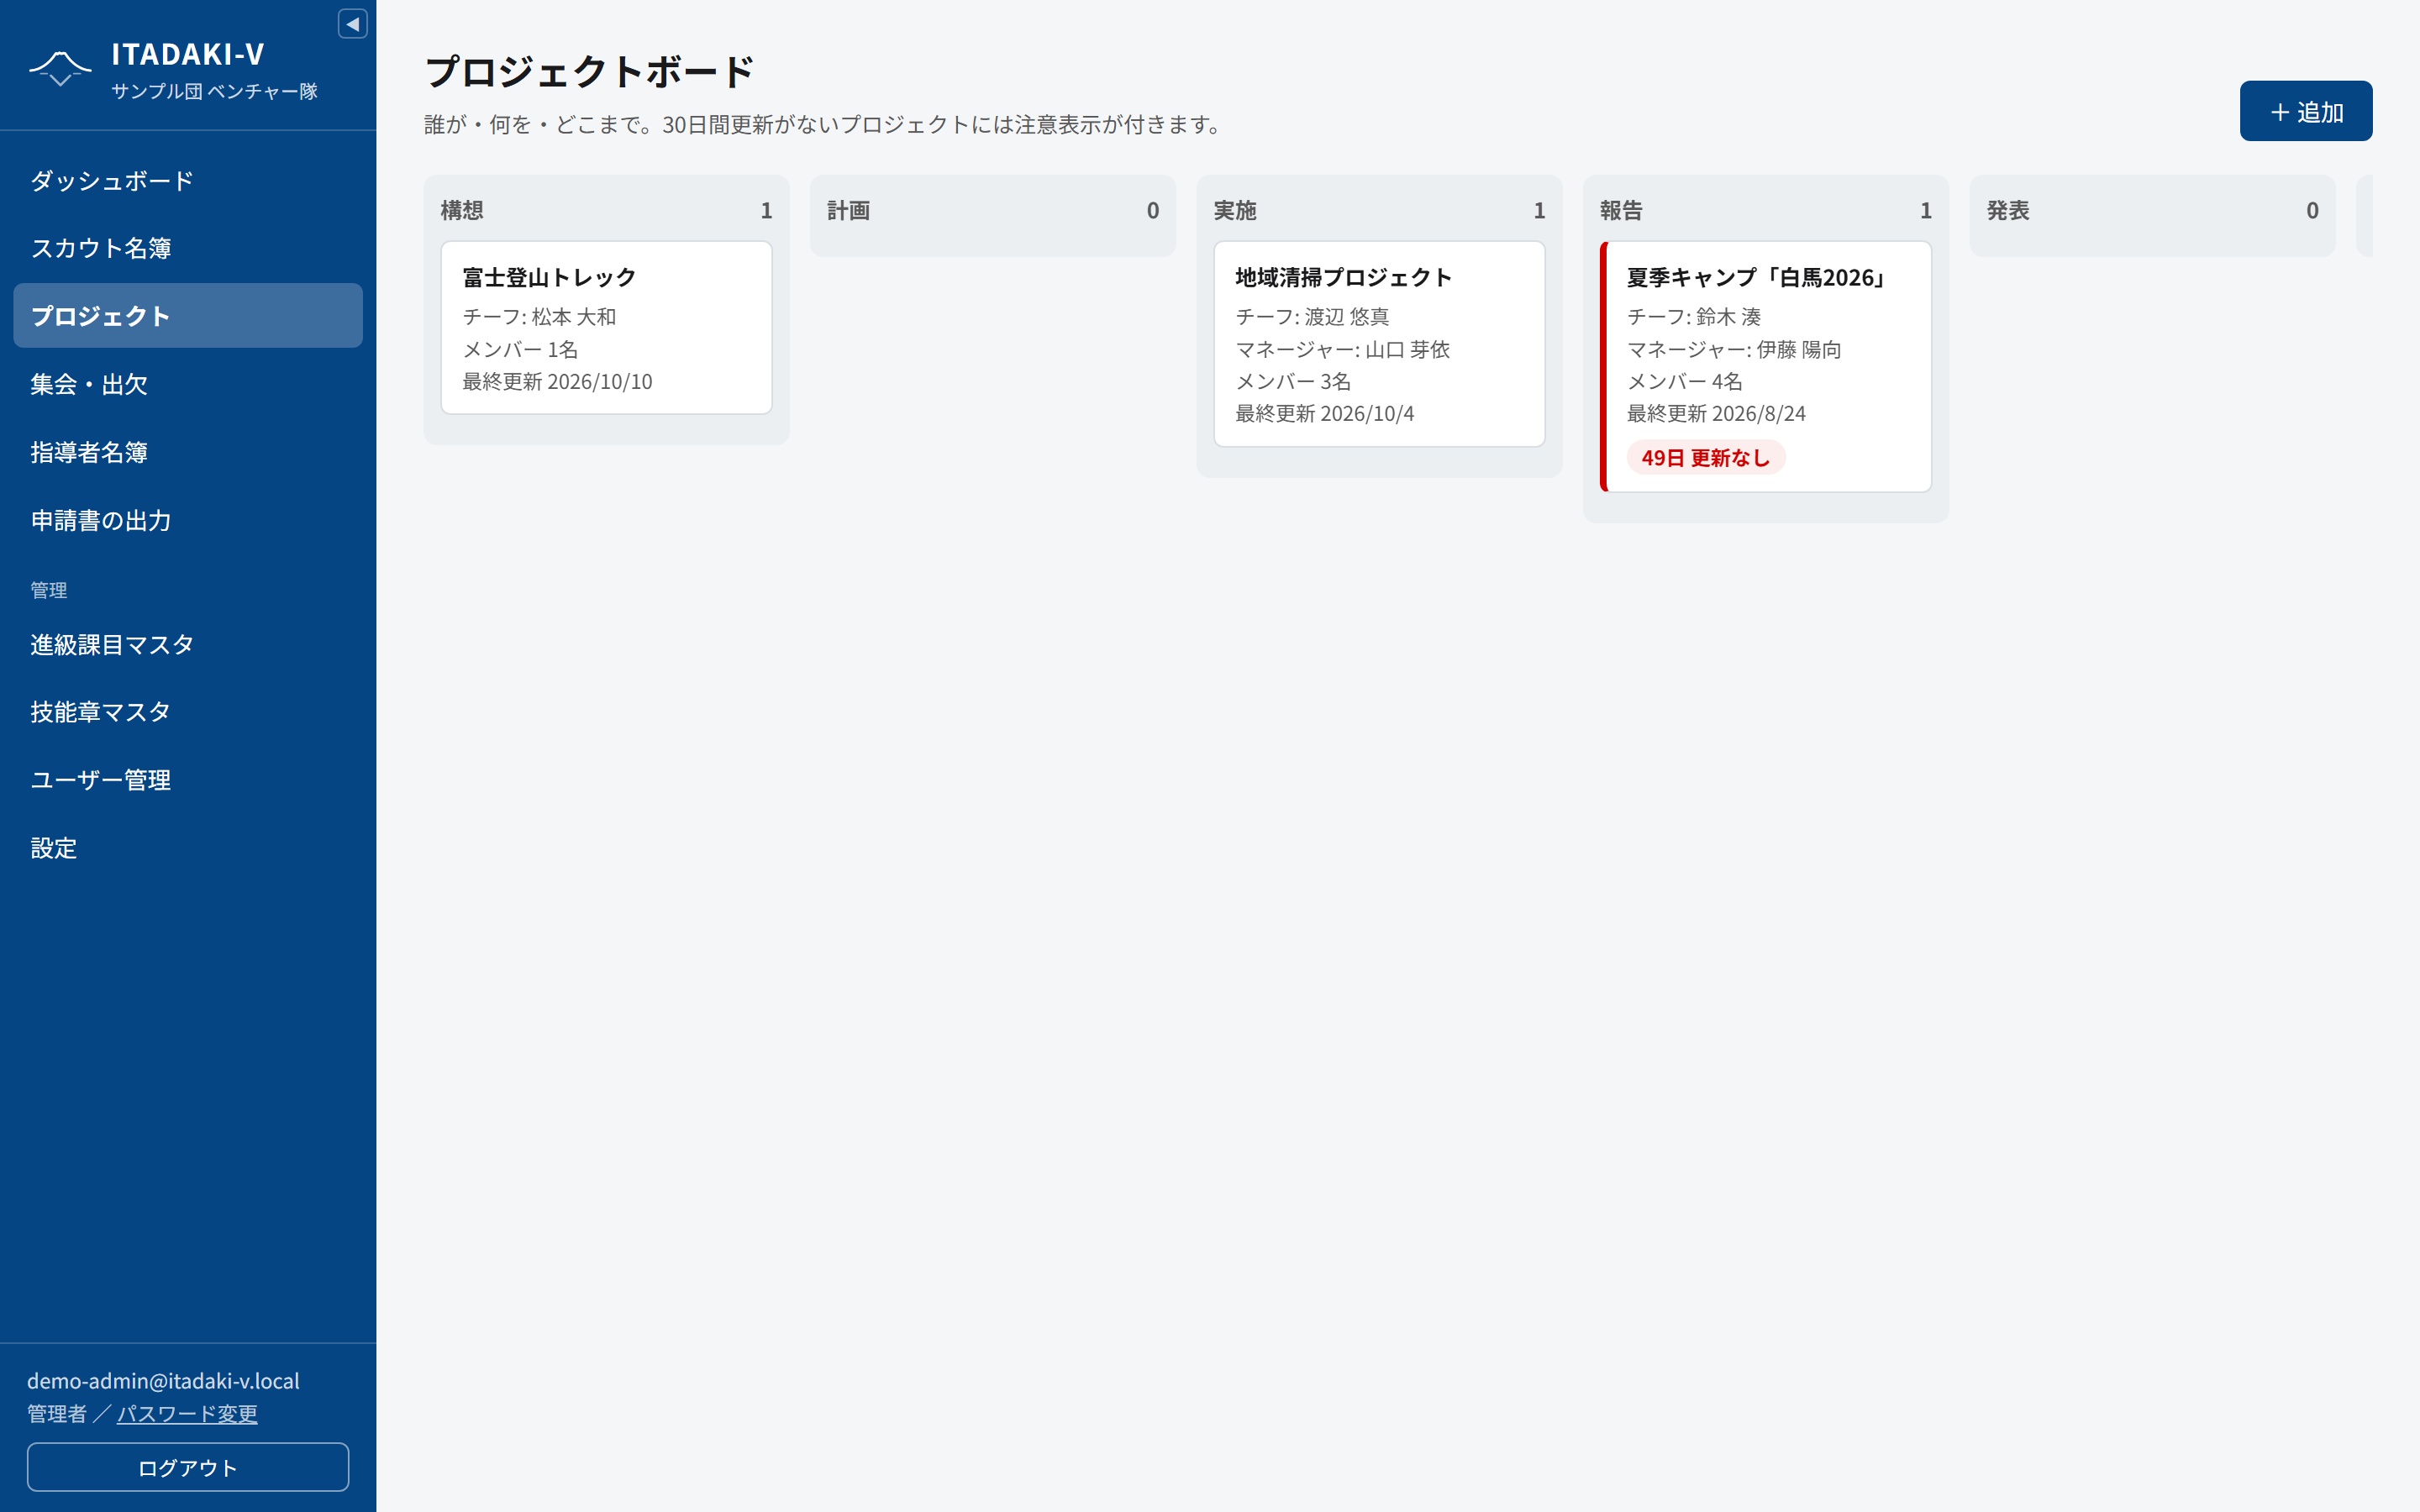2420x1512 pixels.
Task: Click マネージャー: 山口 芽依 text
Action: pos(1342,349)
